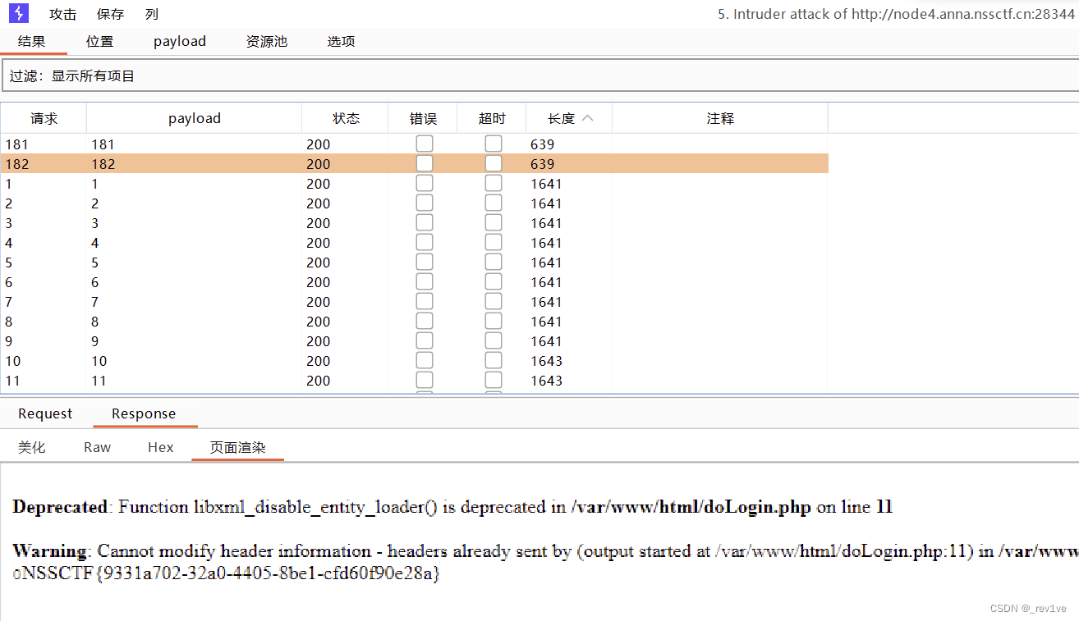Screen dimensions: 1079x621
Task: Sort by the 请求 column header
Action: (44, 118)
